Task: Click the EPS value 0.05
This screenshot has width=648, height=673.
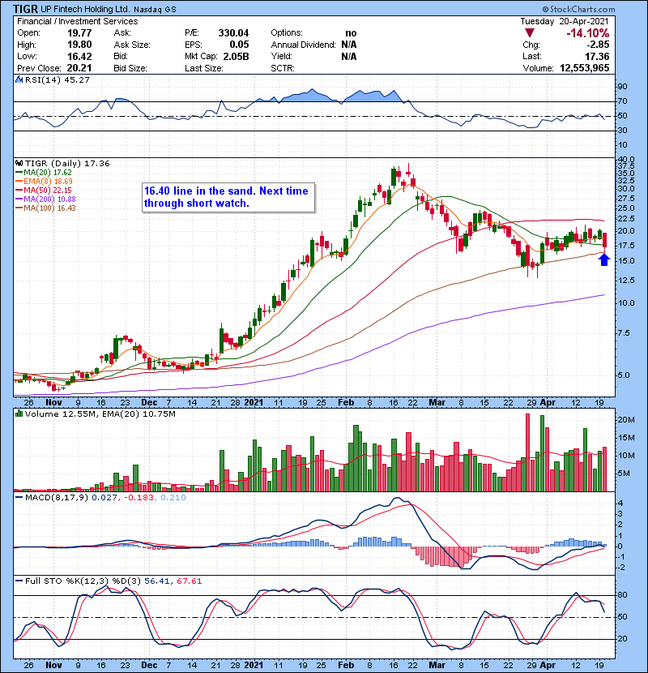Action: pyautogui.click(x=239, y=45)
